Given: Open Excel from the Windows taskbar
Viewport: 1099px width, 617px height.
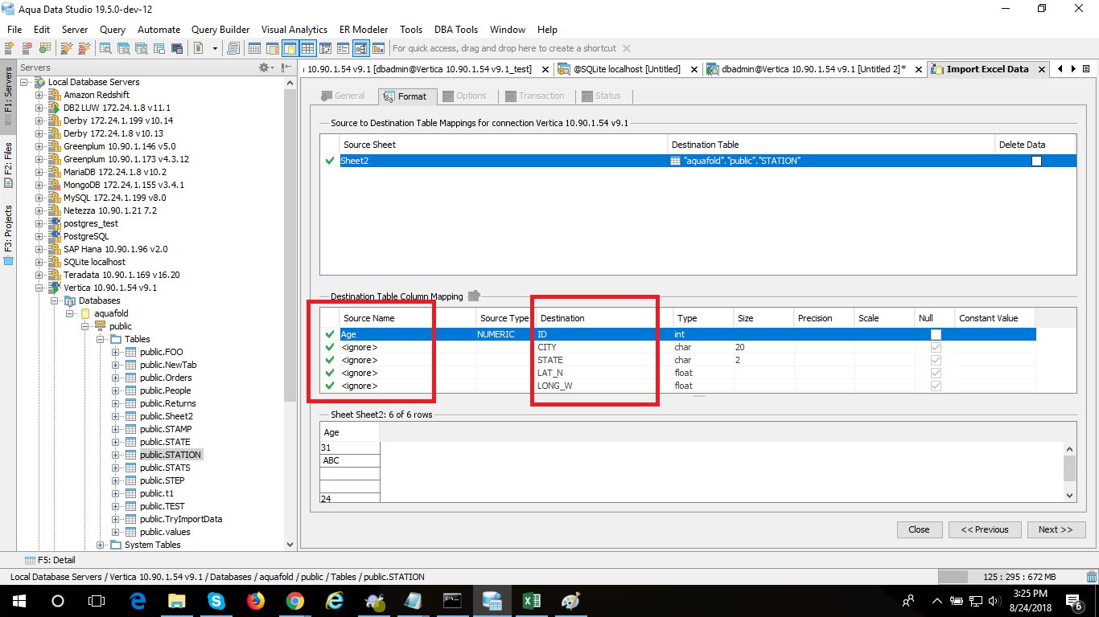Looking at the screenshot, I should [x=531, y=600].
